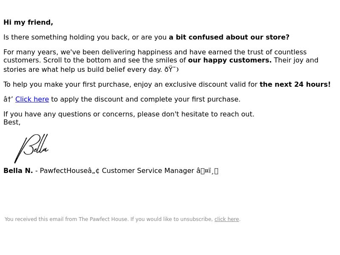340x255 pixels.
Task: Click the bold name 'Bella N.'
Action: point(18,171)
